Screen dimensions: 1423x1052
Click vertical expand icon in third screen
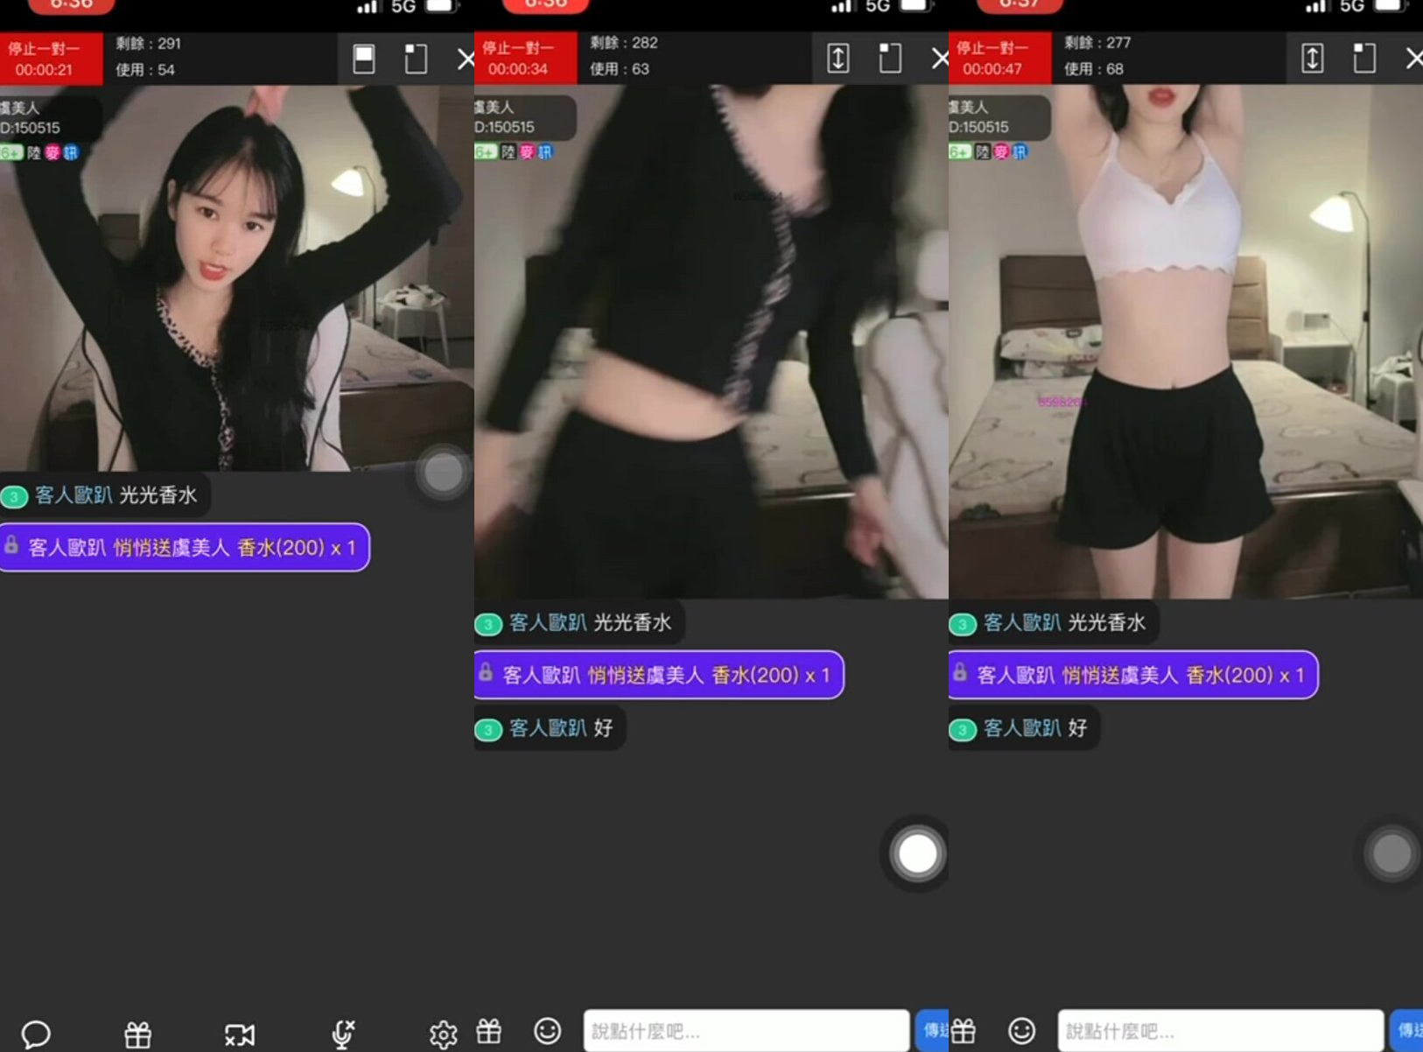coord(1312,58)
